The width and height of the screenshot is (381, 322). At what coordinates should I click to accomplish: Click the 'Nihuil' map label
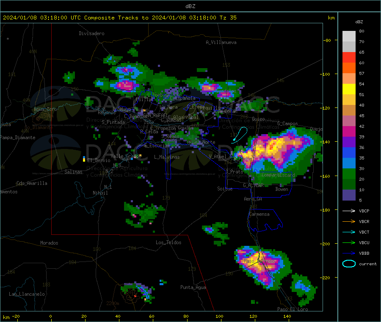(x=100, y=193)
